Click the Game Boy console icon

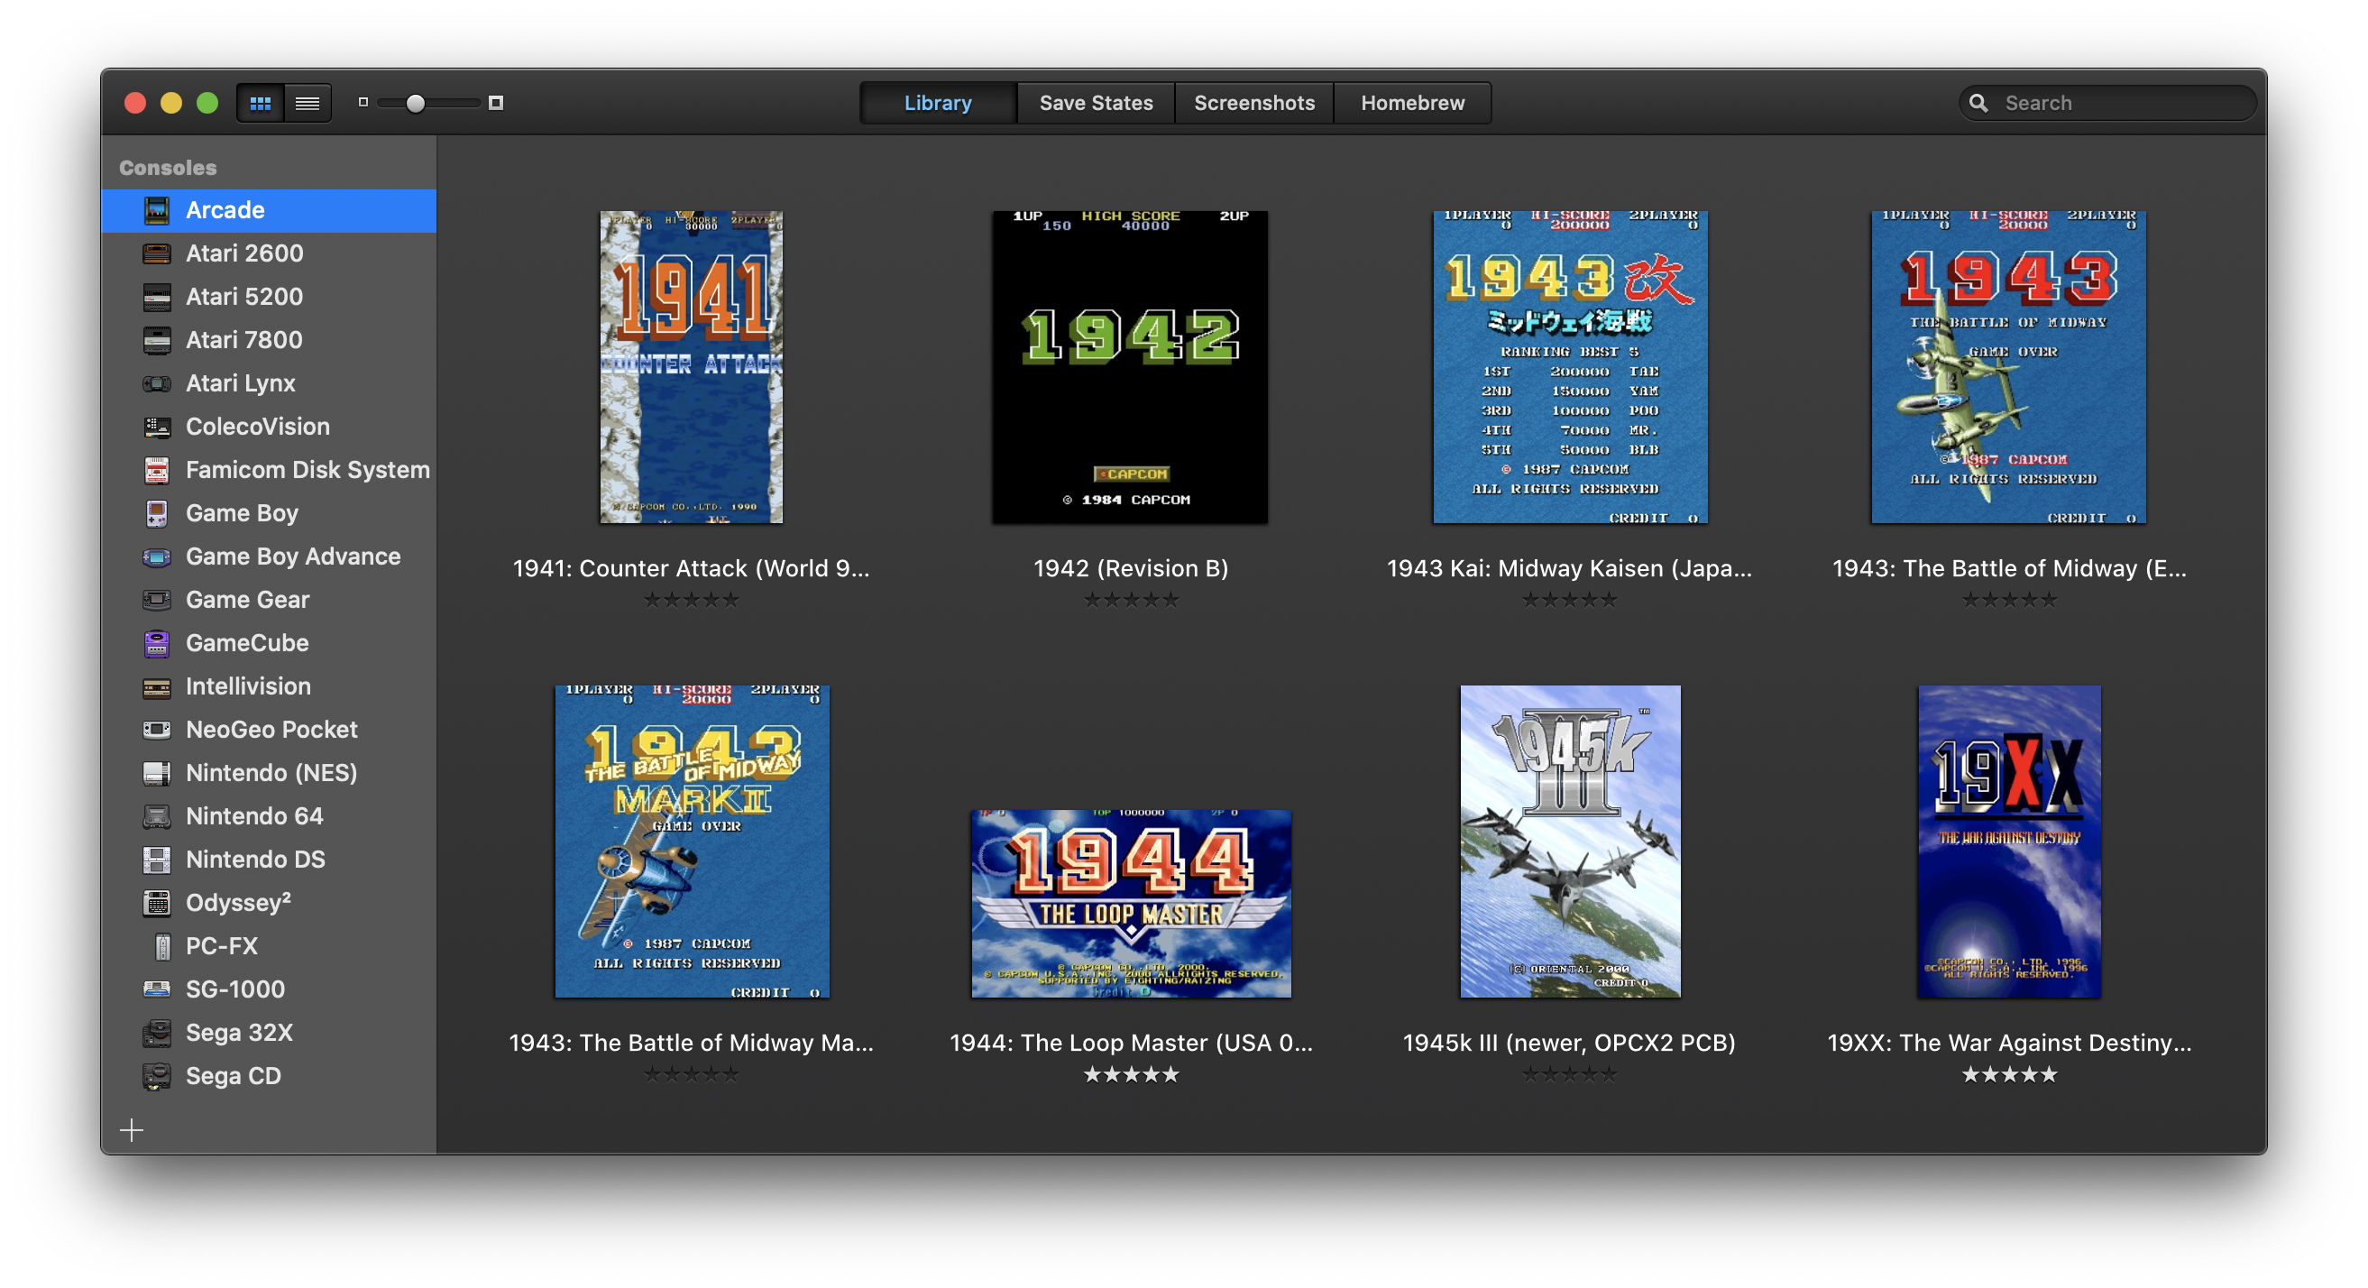point(157,513)
